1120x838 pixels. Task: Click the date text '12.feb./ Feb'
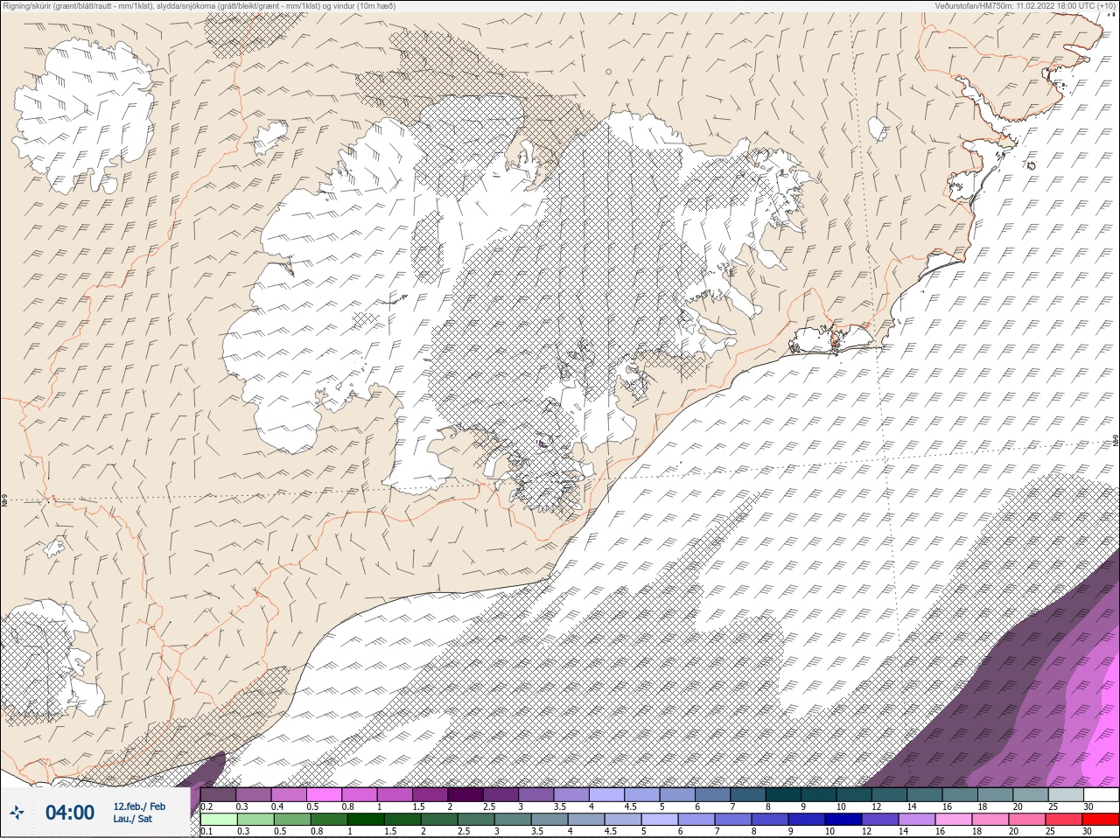tap(139, 807)
